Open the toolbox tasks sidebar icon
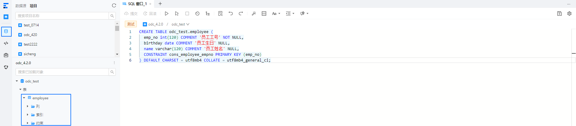 pos(6,55)
